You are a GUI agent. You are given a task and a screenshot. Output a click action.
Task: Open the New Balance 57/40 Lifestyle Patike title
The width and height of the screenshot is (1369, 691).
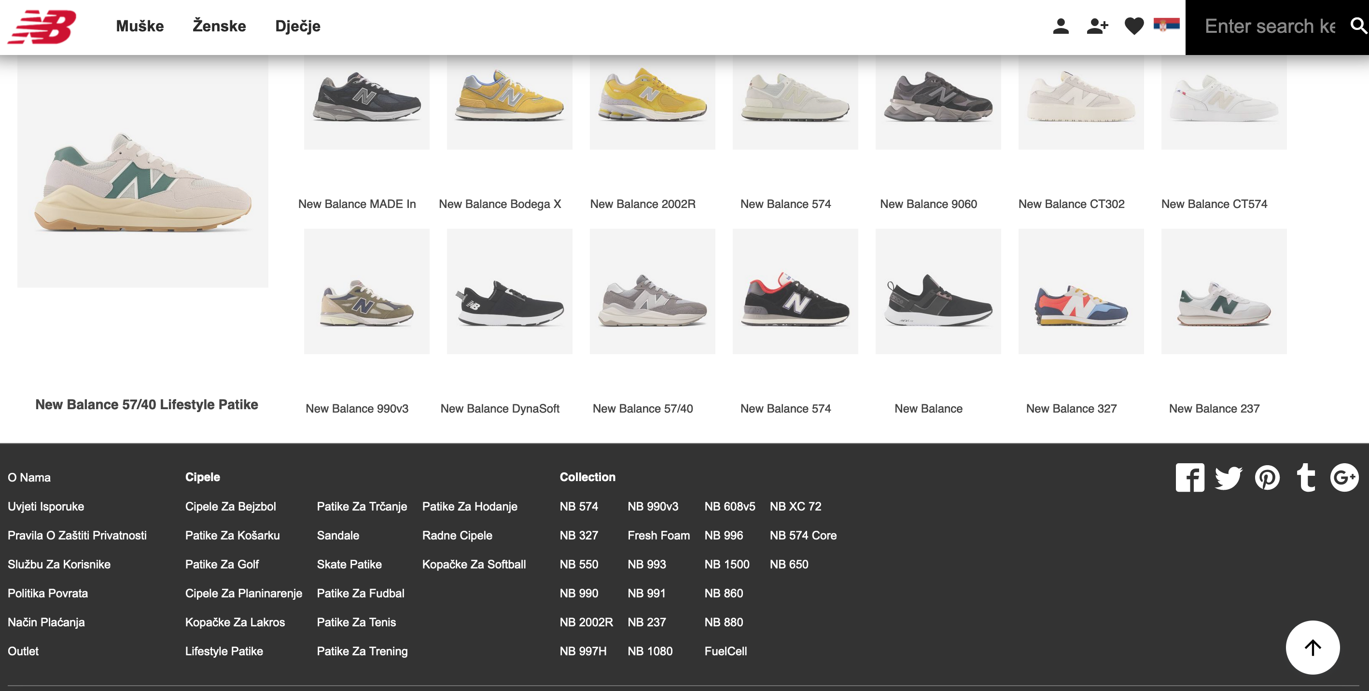(147, 404)
